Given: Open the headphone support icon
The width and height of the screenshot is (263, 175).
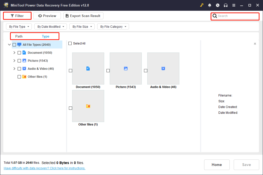Looking at the screenshot, I should tap(226, 5).
